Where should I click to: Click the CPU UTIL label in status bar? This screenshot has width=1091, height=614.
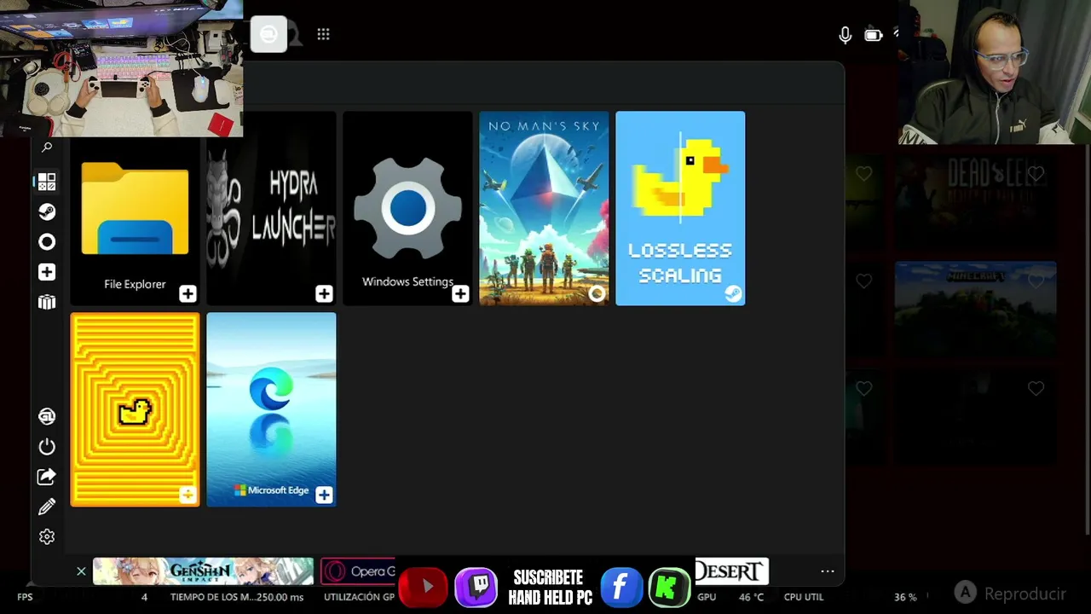point(804,597)
